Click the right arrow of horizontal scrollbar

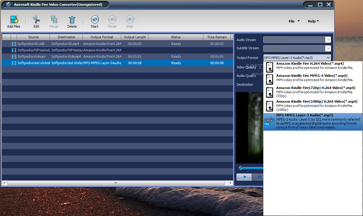(x=230, y=183)
